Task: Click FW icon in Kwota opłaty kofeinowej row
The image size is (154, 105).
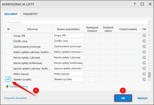Action: 144,63
